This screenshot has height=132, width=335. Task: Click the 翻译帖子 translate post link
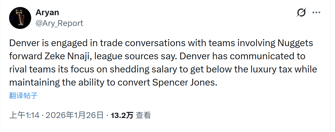[24, 95]
